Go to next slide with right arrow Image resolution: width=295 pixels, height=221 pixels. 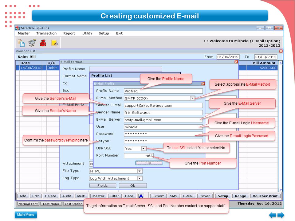pos(281,215)
